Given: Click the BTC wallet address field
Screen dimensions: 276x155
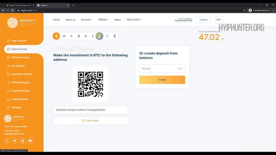Looking at the screenshot, I should (91, 110).
